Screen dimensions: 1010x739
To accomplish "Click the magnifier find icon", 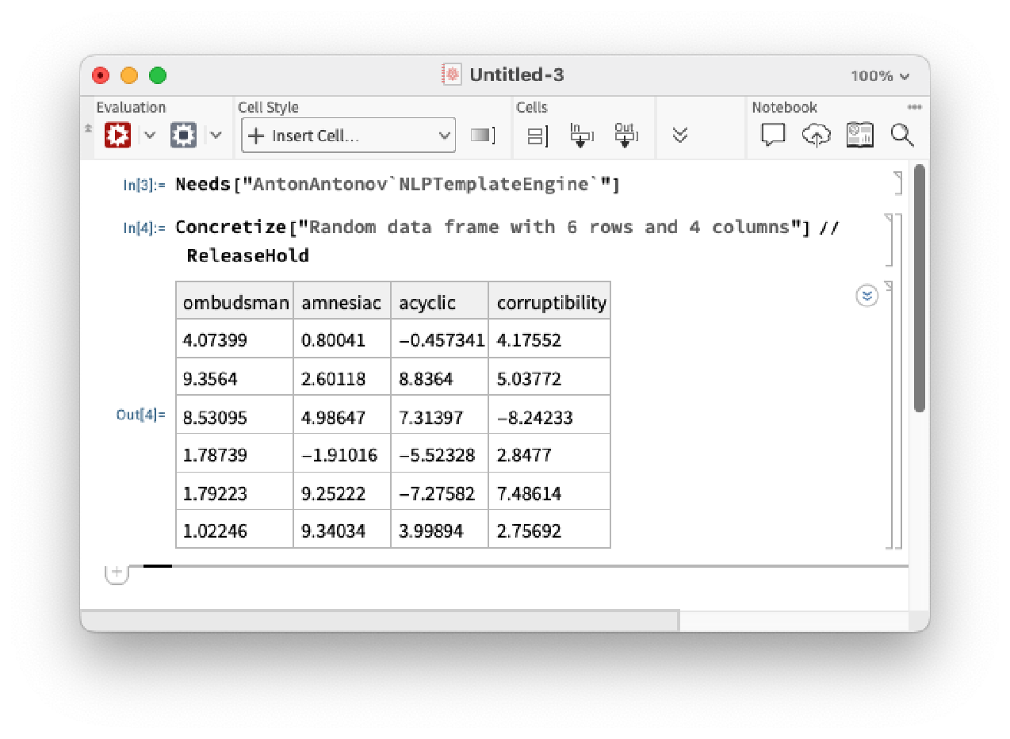I will point(902,136).
